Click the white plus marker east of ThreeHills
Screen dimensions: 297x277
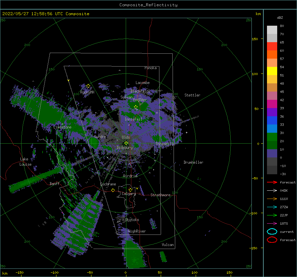click(186, 132)
